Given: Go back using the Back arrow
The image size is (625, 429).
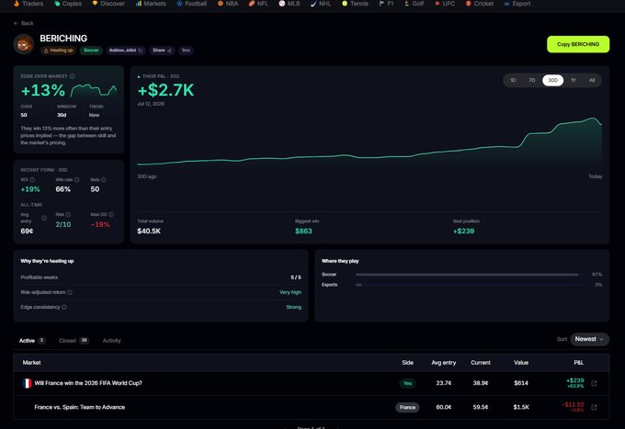Looking at the screenshot, I should click(24, 23).
